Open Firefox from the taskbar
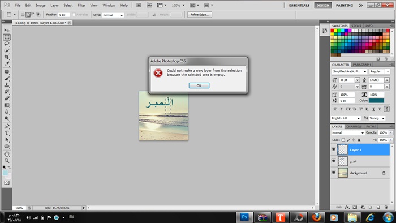This screenshot has height=223, width=396. [316, 217]
